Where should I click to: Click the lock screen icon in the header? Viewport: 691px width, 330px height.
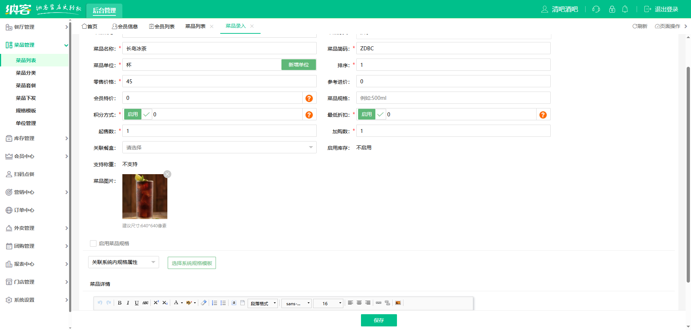[612, 9]
